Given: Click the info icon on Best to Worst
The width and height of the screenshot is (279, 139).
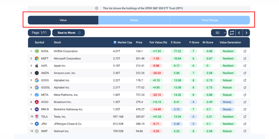Looking at the screenshot, I should pyautogui.click(x=79, y=33).
